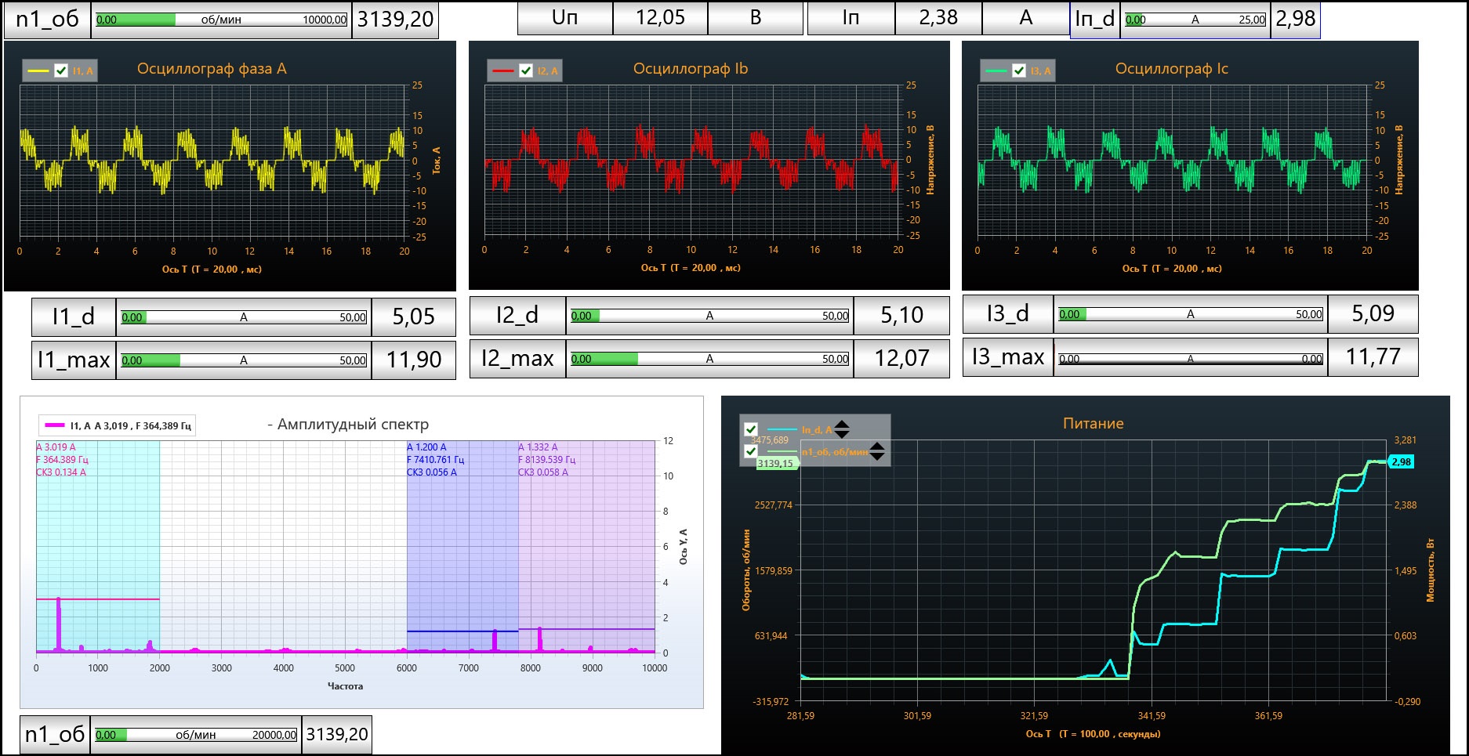Select the I2_max value 12,07
1469x756 pixels.
pyautogui.click(x=901, y=358)
